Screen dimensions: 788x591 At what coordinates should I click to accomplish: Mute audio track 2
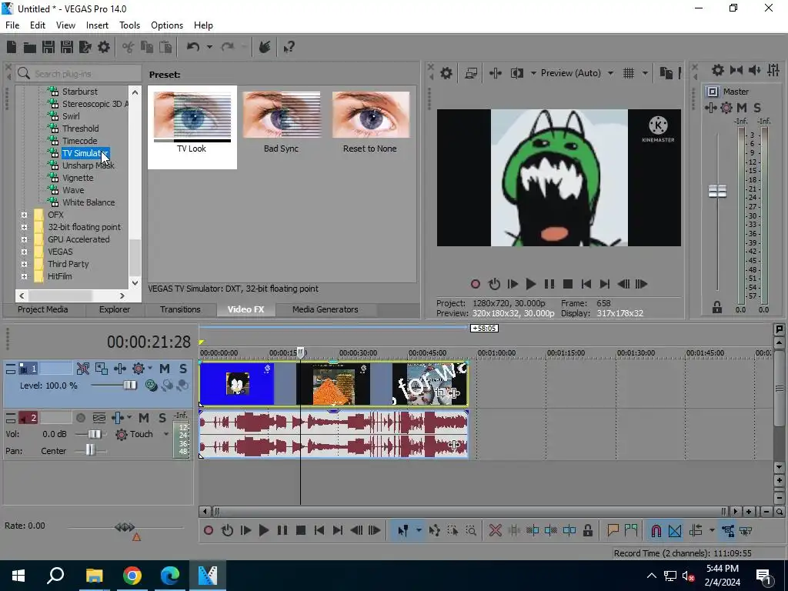144,418
